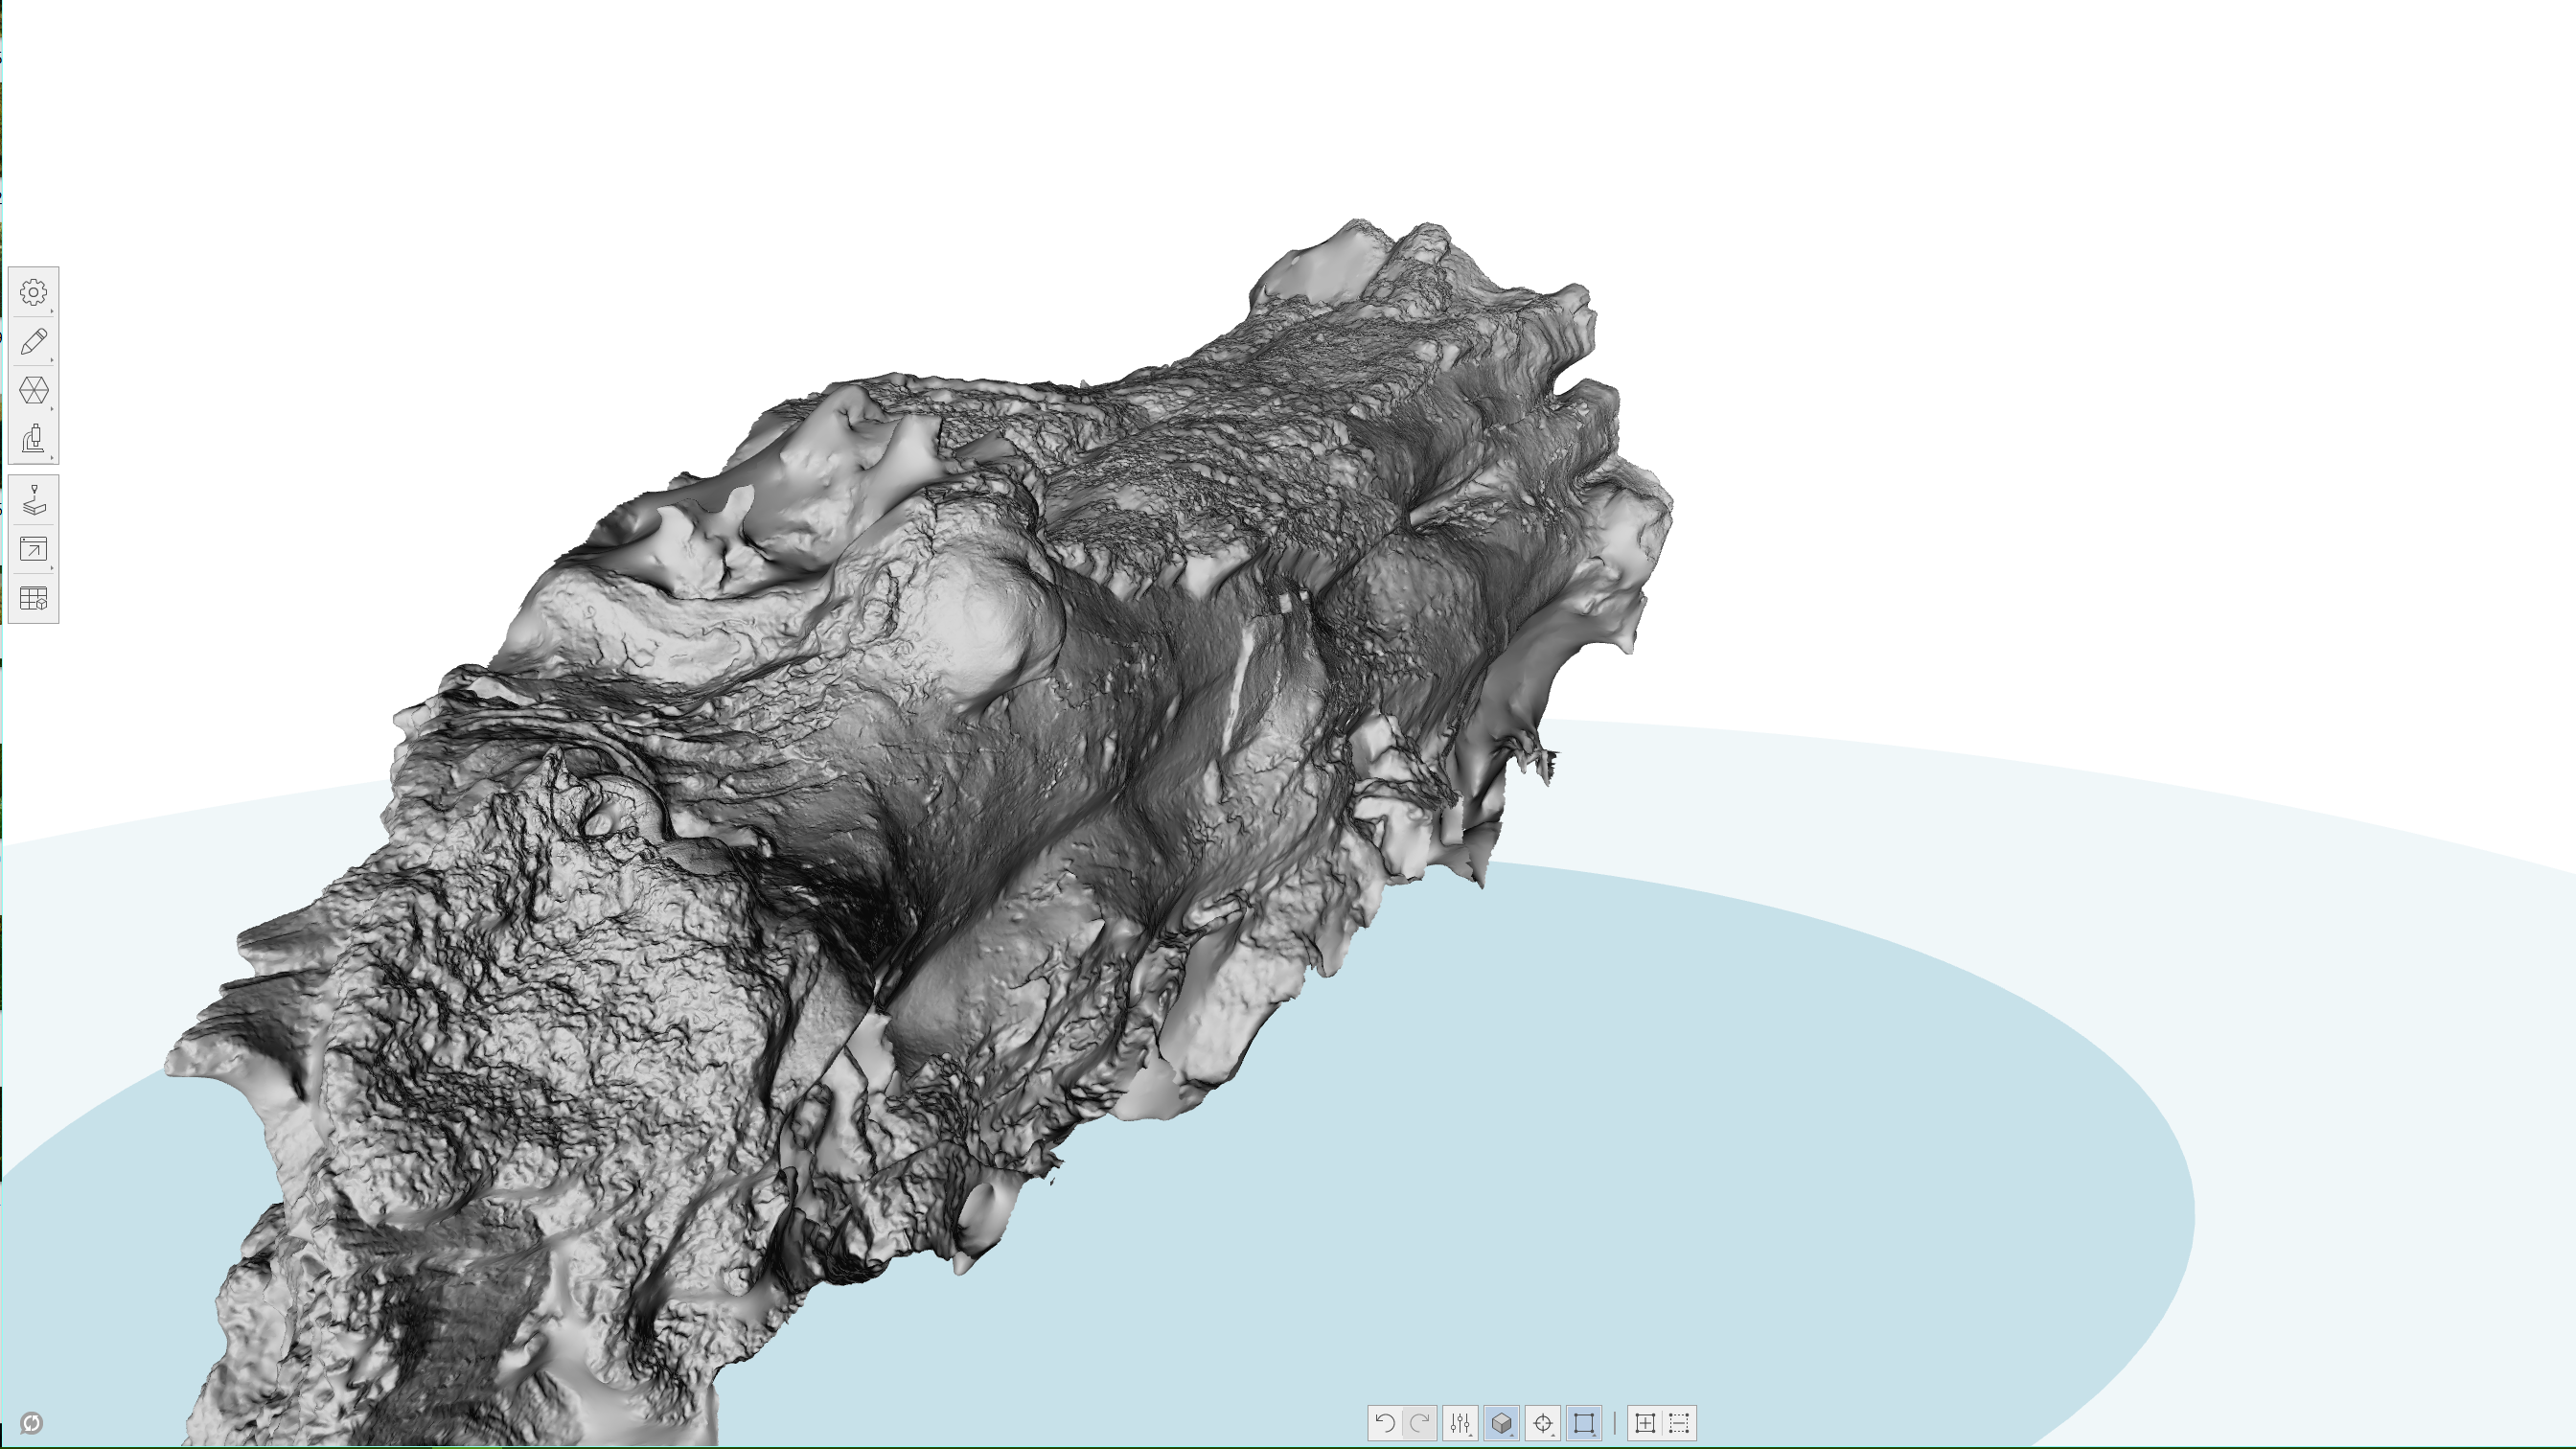Open the settings gear tool
The width and height of the screenshot is (2576, 1449).
34,292
